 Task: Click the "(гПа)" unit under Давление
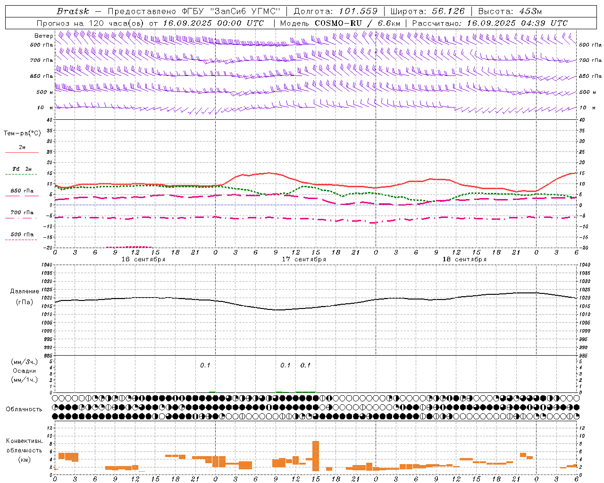[25, 302]
